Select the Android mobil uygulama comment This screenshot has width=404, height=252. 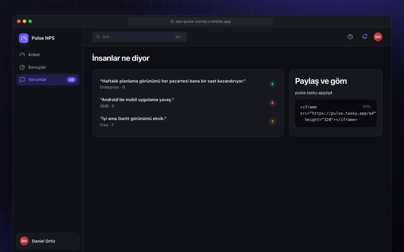point(188,103)
